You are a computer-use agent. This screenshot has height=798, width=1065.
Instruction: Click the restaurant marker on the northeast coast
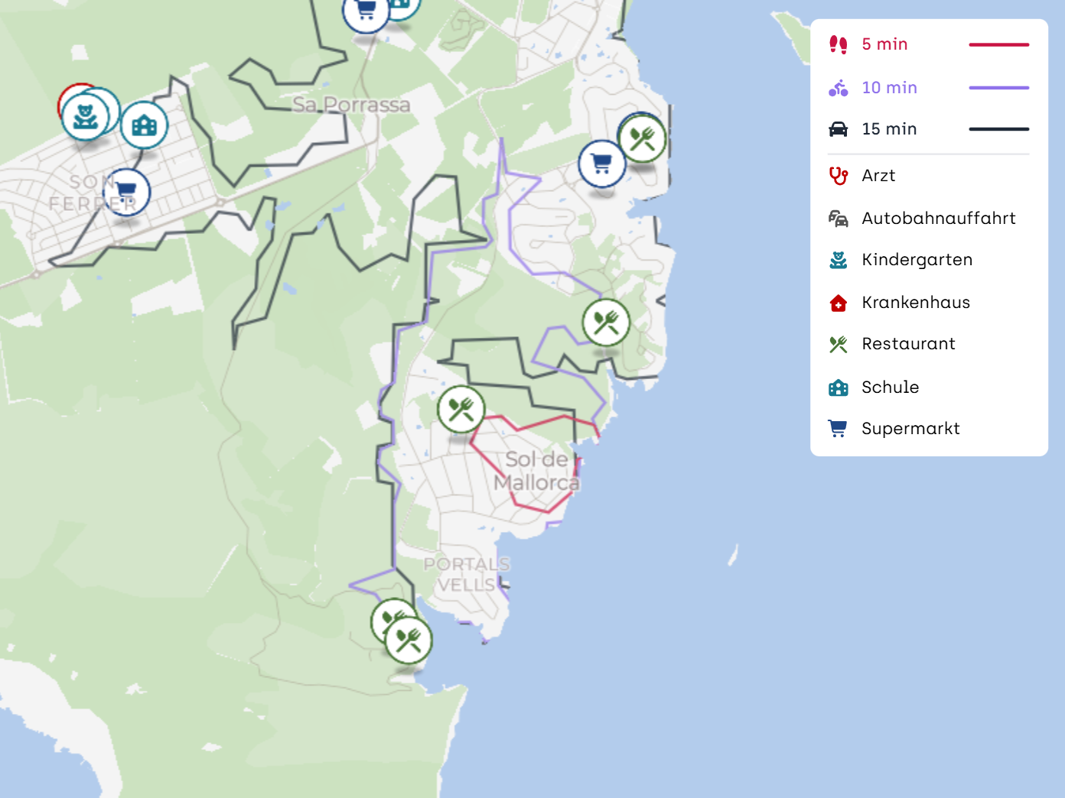point(643,138)
